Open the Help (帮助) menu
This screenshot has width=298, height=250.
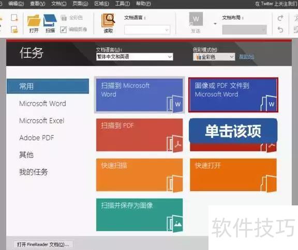[143, 4]
